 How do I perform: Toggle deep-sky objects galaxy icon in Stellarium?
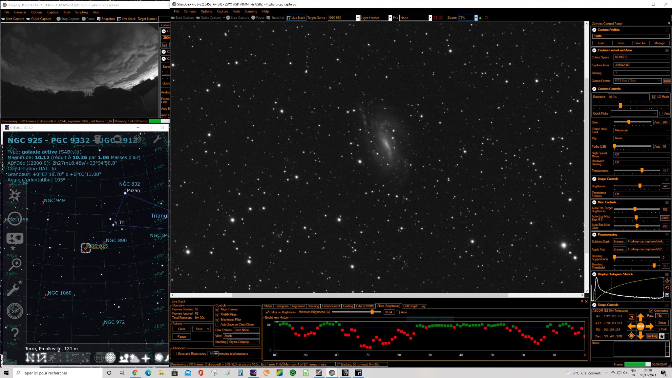[x=158, y=358]
